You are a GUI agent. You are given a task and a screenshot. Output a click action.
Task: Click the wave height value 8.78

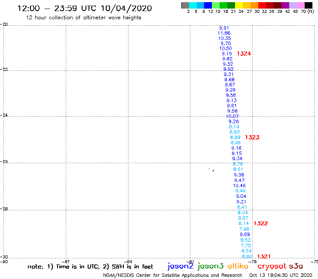238,164
